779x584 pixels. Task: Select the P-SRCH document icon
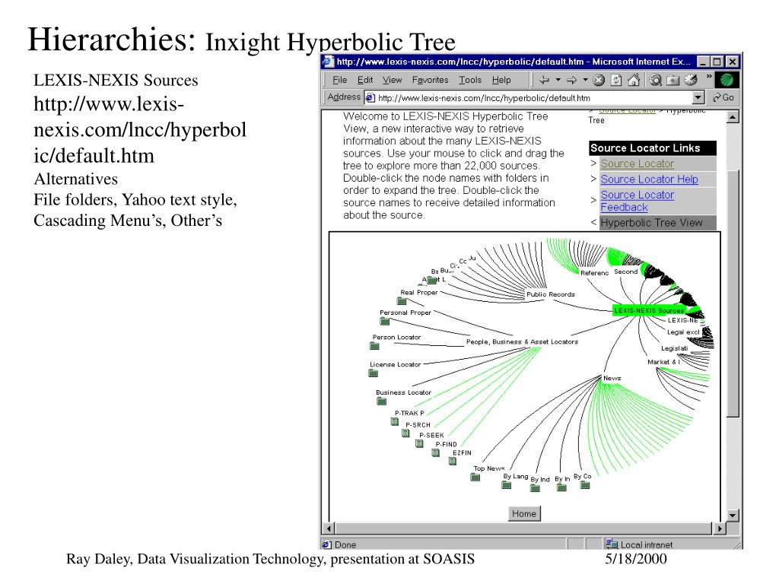click(x=405, y=433)
